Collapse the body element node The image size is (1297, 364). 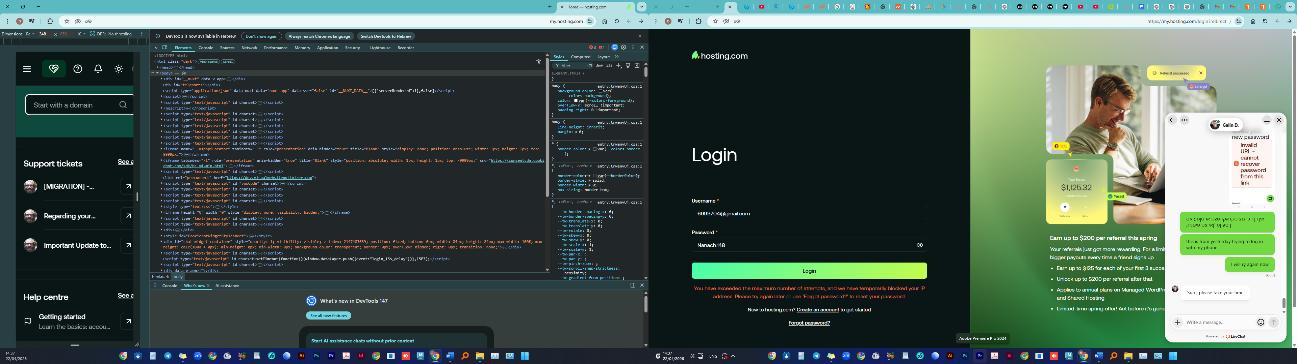[x=158, y=73]
